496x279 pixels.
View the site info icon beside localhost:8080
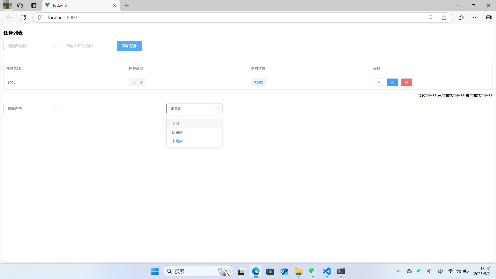click(x=41, y=18)
